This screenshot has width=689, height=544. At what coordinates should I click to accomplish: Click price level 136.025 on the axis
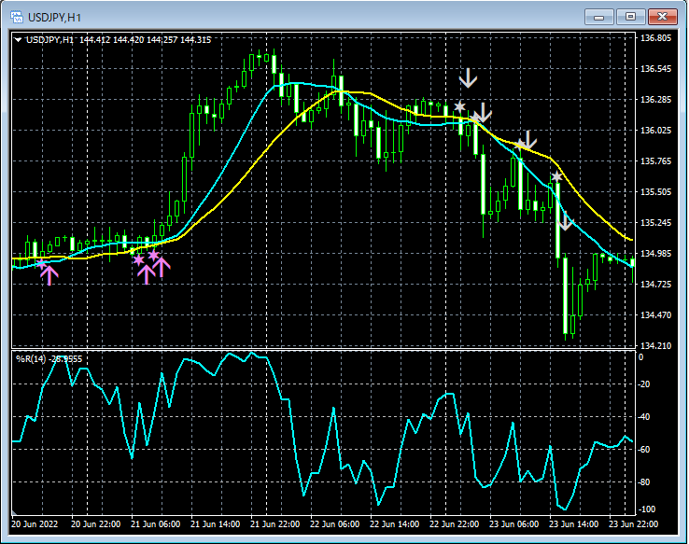pos(655,131)
